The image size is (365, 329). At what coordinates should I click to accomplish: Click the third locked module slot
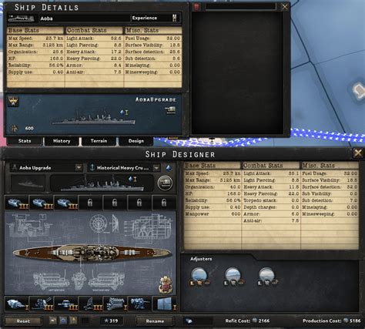pyautogui.click(x=139, y=203)
